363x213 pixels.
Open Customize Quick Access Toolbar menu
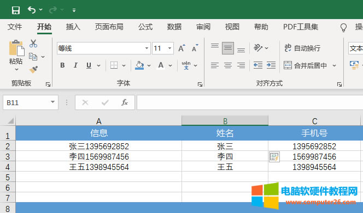coord(74,10)
